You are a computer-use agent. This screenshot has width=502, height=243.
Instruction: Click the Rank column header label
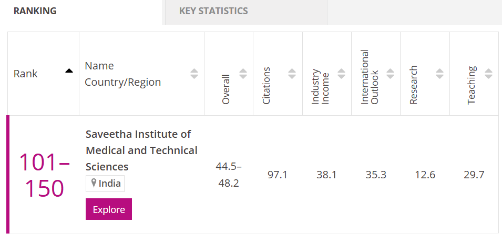pyautogui.click(x=26, y=74)
